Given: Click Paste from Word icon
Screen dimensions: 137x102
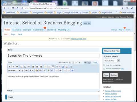Looking at the screenshot, I should pos(40,71).
